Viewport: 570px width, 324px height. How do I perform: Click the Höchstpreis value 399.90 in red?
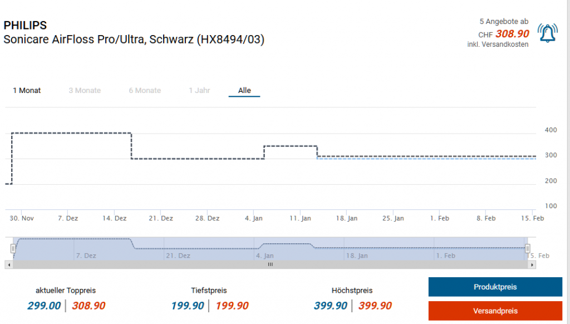click(x=375, y=306)
